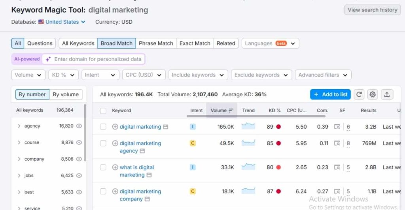Click View search history button

(372, 10)
